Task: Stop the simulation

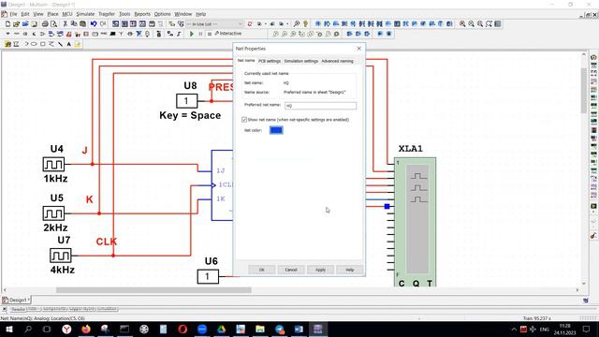Action: tap(210, 34)
